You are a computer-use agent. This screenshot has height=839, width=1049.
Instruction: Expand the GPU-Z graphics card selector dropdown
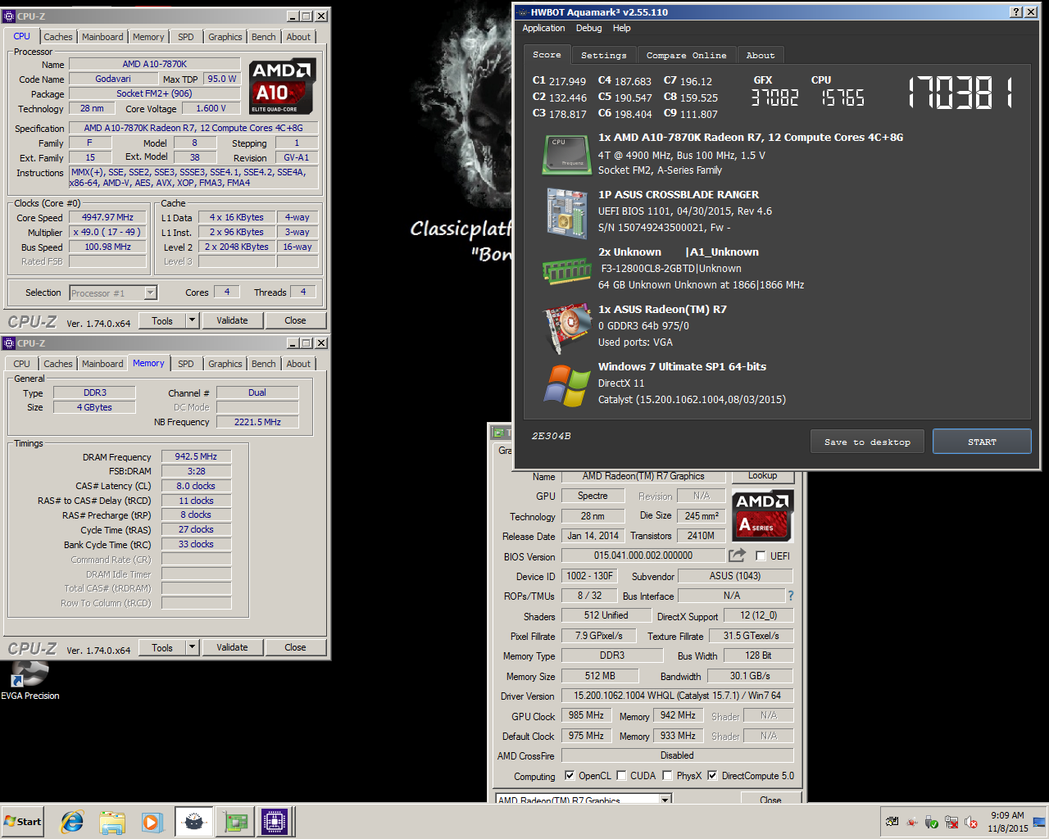click(665, 799)
